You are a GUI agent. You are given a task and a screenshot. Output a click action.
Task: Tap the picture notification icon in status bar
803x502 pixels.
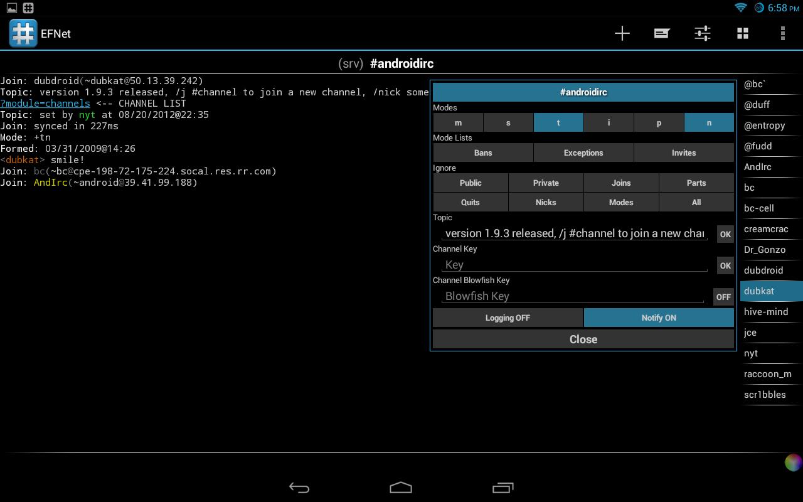point(11,8)
